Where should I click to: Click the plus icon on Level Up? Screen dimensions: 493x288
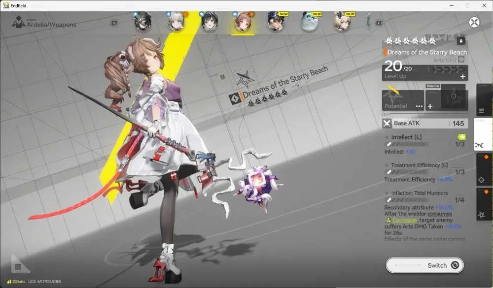[462, 76]
